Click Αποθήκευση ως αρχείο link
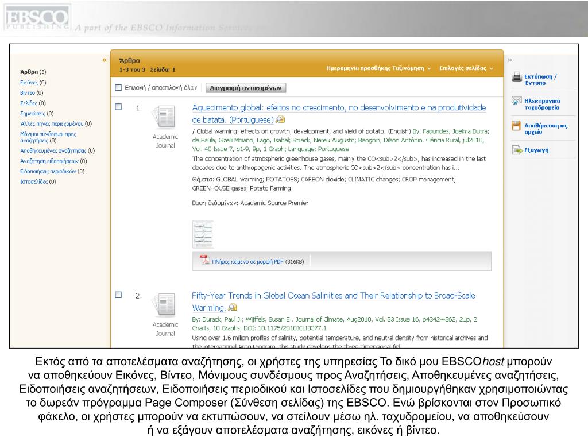The width and height of the screenshot is (588, 441). click(546, 129)
